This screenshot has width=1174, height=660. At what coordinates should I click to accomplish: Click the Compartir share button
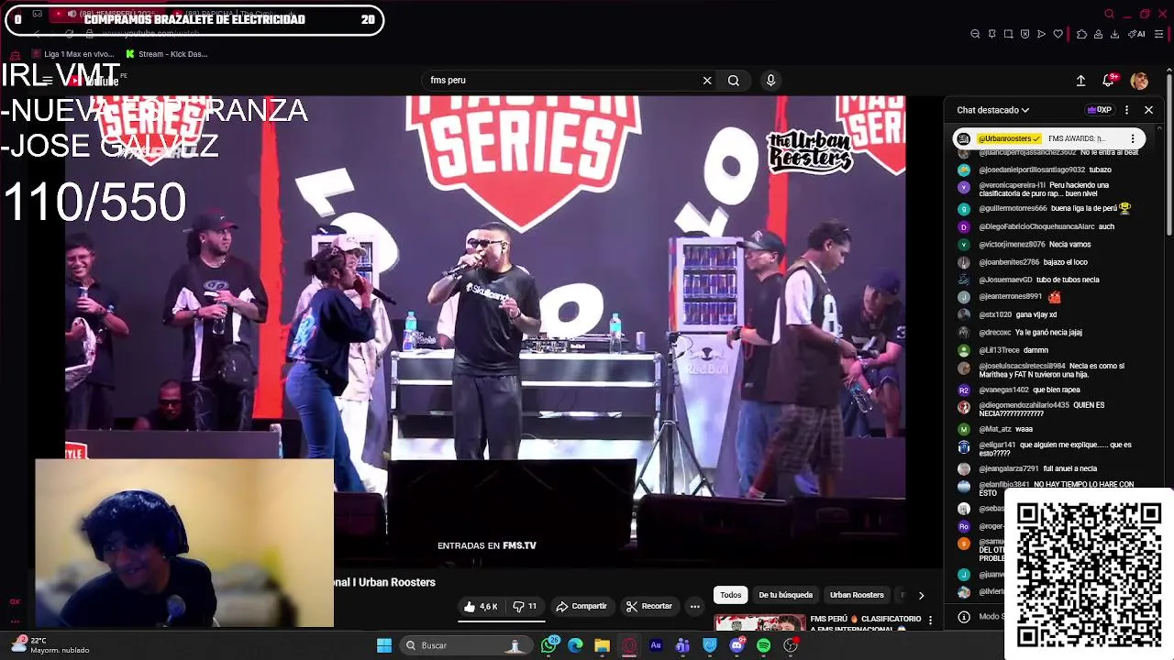(x=581, y=606)
